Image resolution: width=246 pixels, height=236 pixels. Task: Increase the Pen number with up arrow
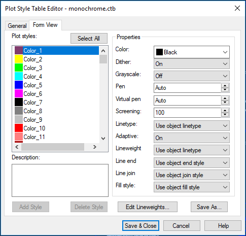point(225,86)
